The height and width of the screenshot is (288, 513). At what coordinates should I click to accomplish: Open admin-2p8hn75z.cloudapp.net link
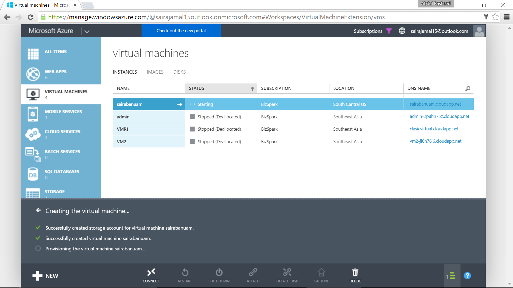pos(439,116)
